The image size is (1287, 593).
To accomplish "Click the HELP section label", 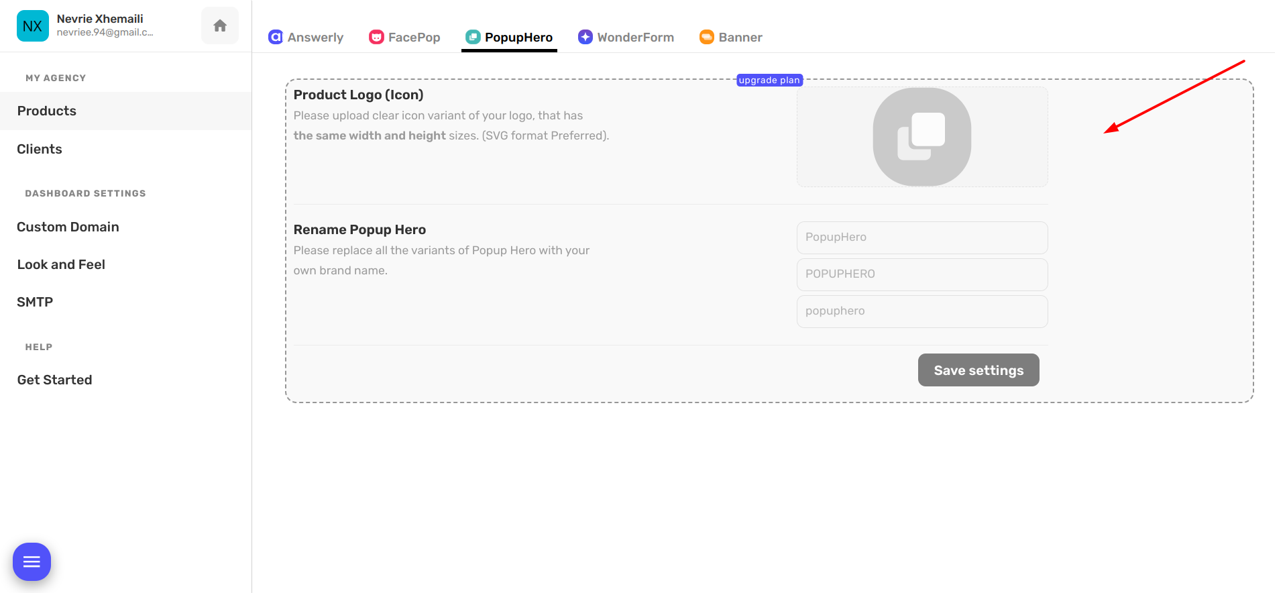I will pyautogui.click(x=38, y=347).
